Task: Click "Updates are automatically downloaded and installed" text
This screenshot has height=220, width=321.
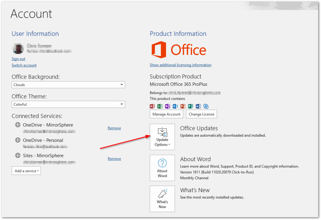Action: coord(223,135)
